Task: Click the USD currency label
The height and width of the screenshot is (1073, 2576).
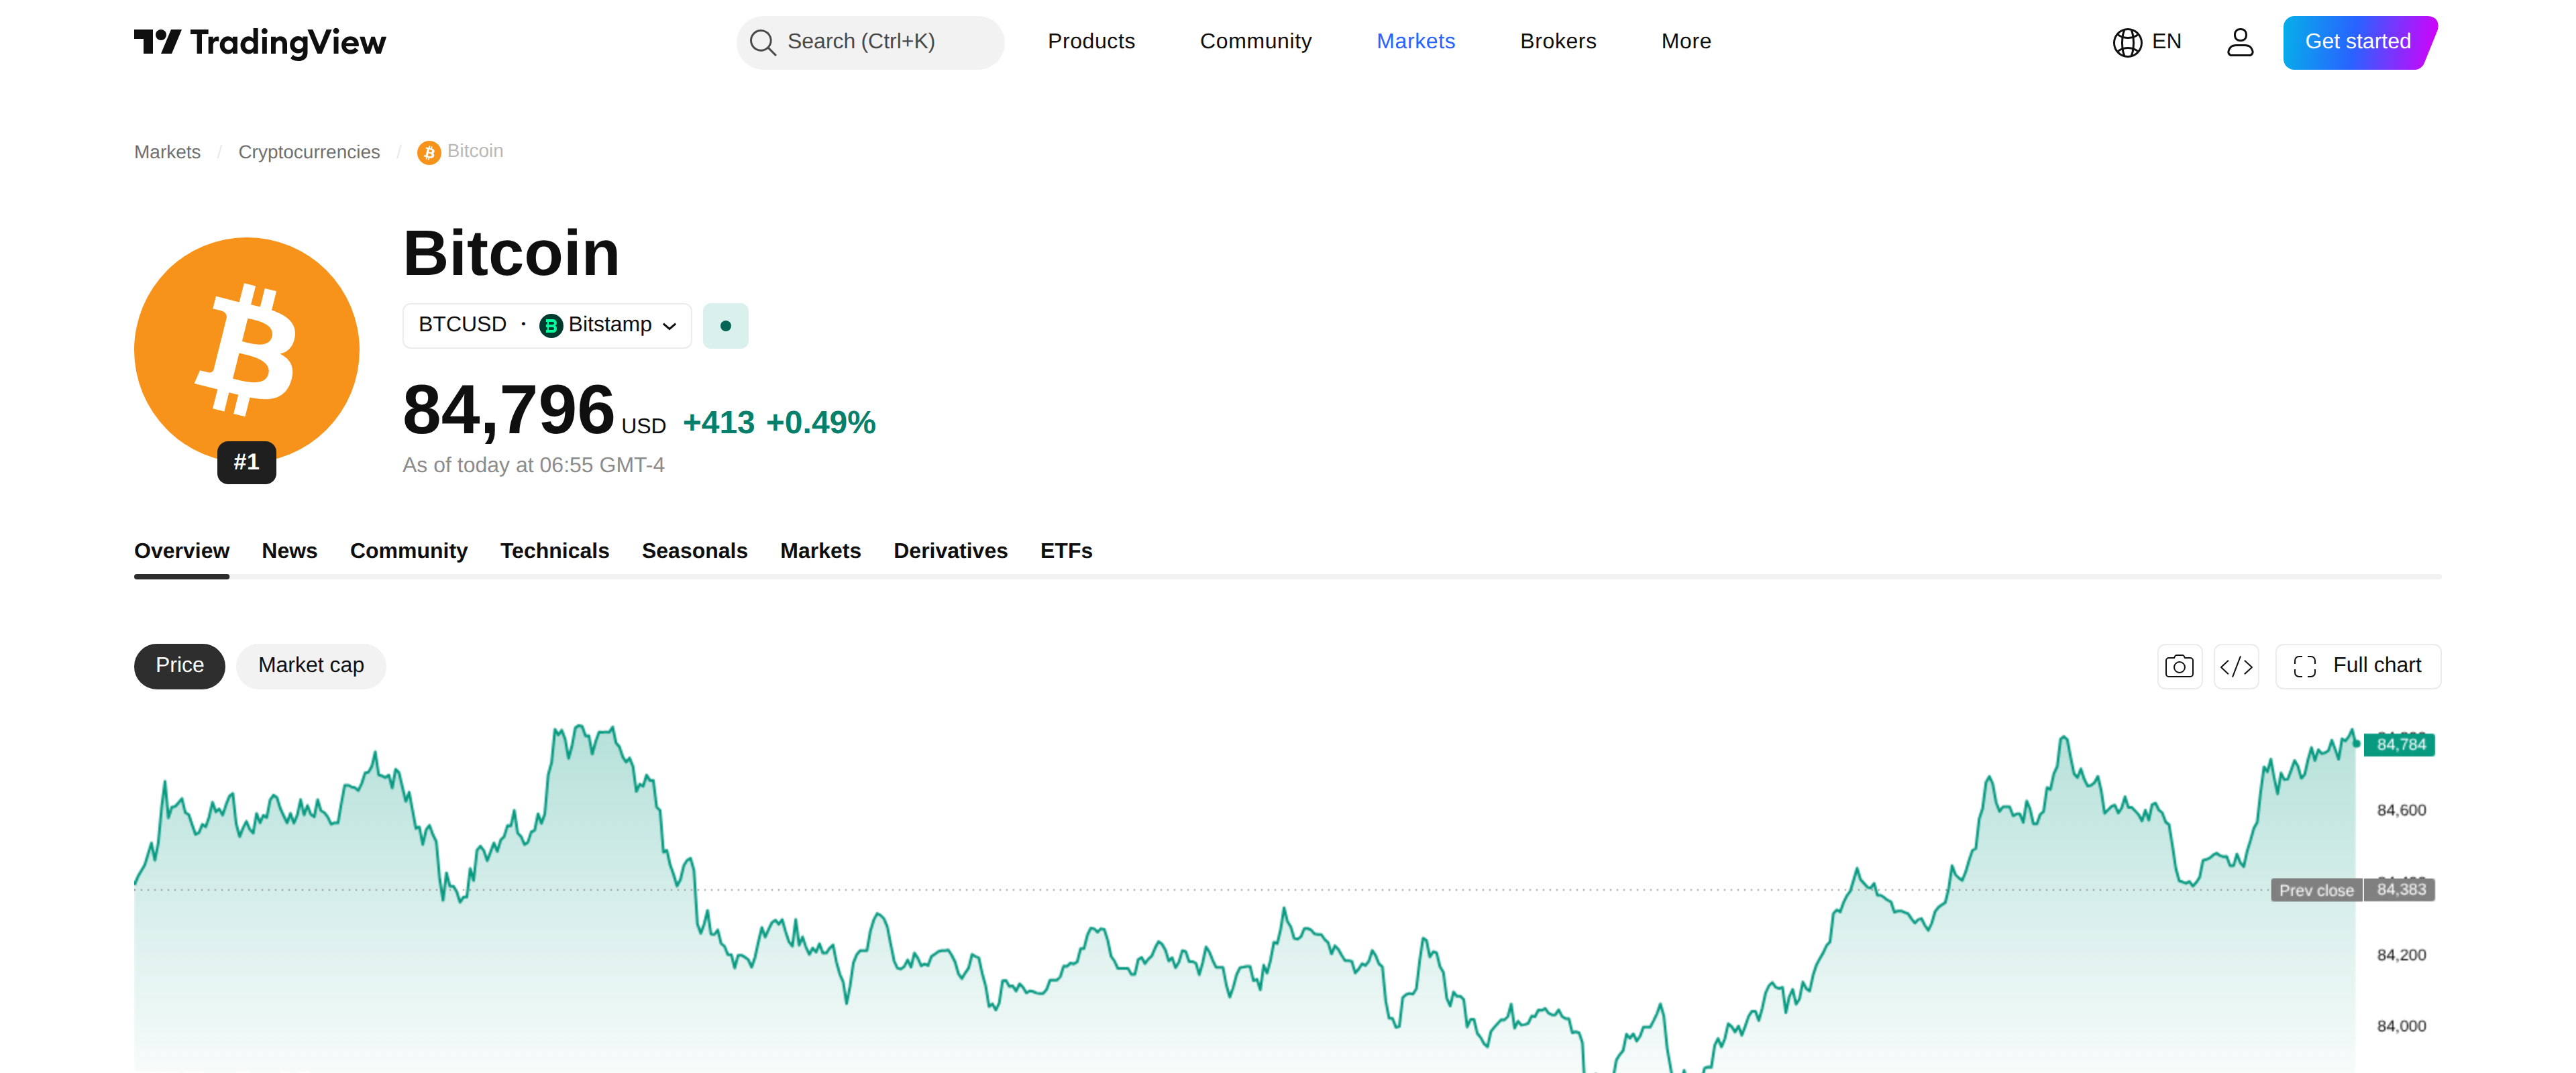Action: (x=644, y=427)
